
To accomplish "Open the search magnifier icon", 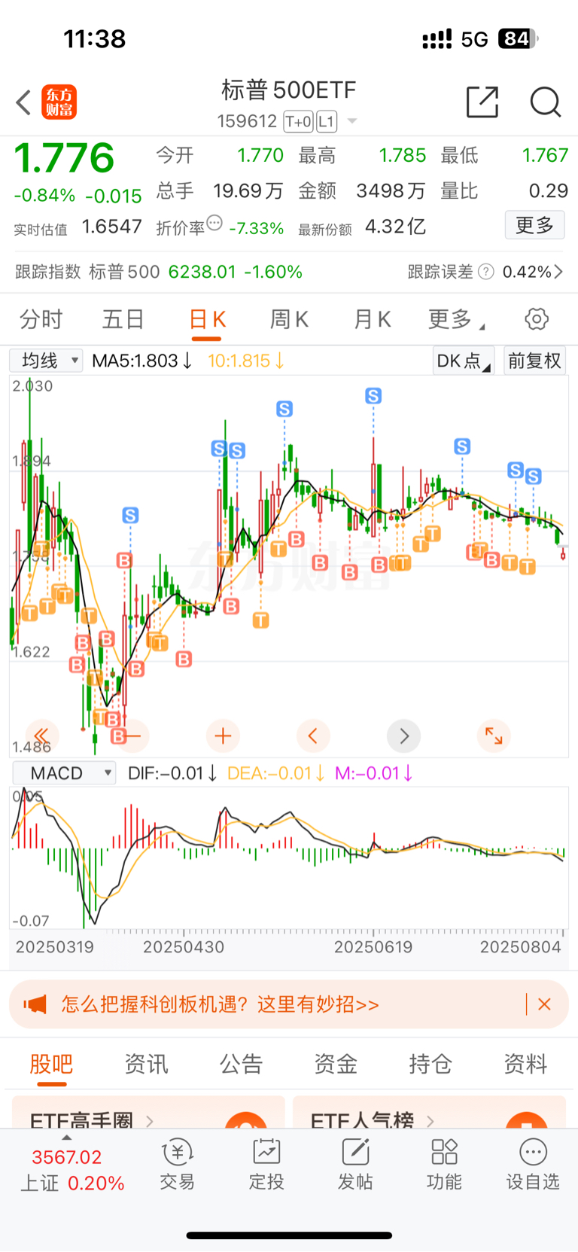I will click(x=545, y=102).
